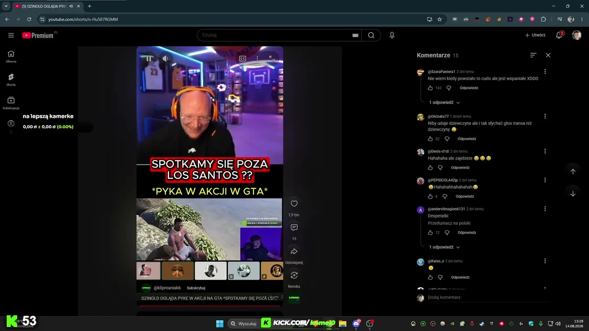This screenshot has width=589, height=331.
Task: Expand the Short to fullscreen
Action: click(272, 58)
